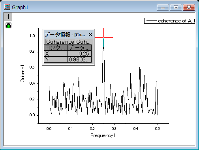This screenshot has height=150, width=199.
Task: Click the 0.5 tick label on x-axis
Action: pos(157,128)
